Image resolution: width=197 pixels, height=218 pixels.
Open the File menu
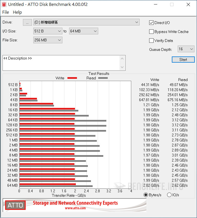tap(6, 12)
